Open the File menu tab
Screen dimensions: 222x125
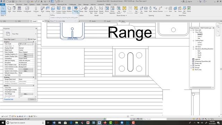tap(2, 5)
